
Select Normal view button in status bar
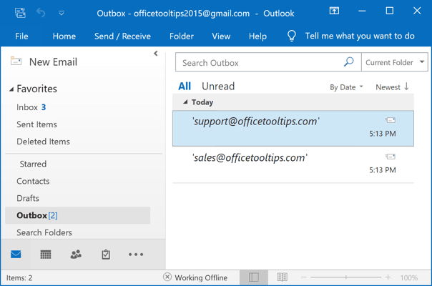click(254, 277)
